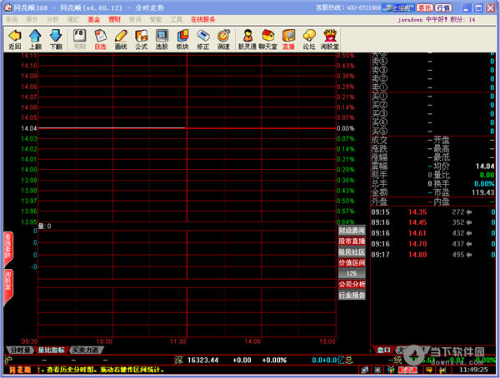This screenshot has height=378, width=500.
Task: Open the 板块 sector icon
Action: [182, 39]
